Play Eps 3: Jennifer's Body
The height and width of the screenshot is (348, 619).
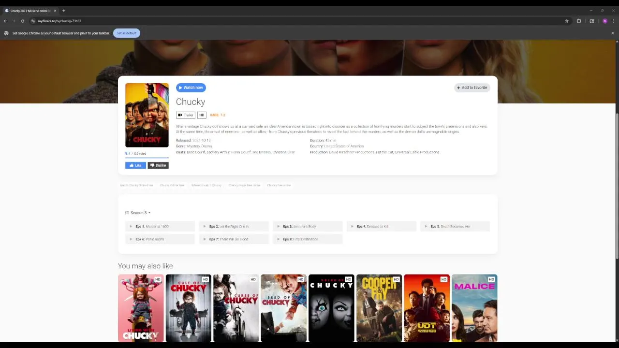pos(308,226)
